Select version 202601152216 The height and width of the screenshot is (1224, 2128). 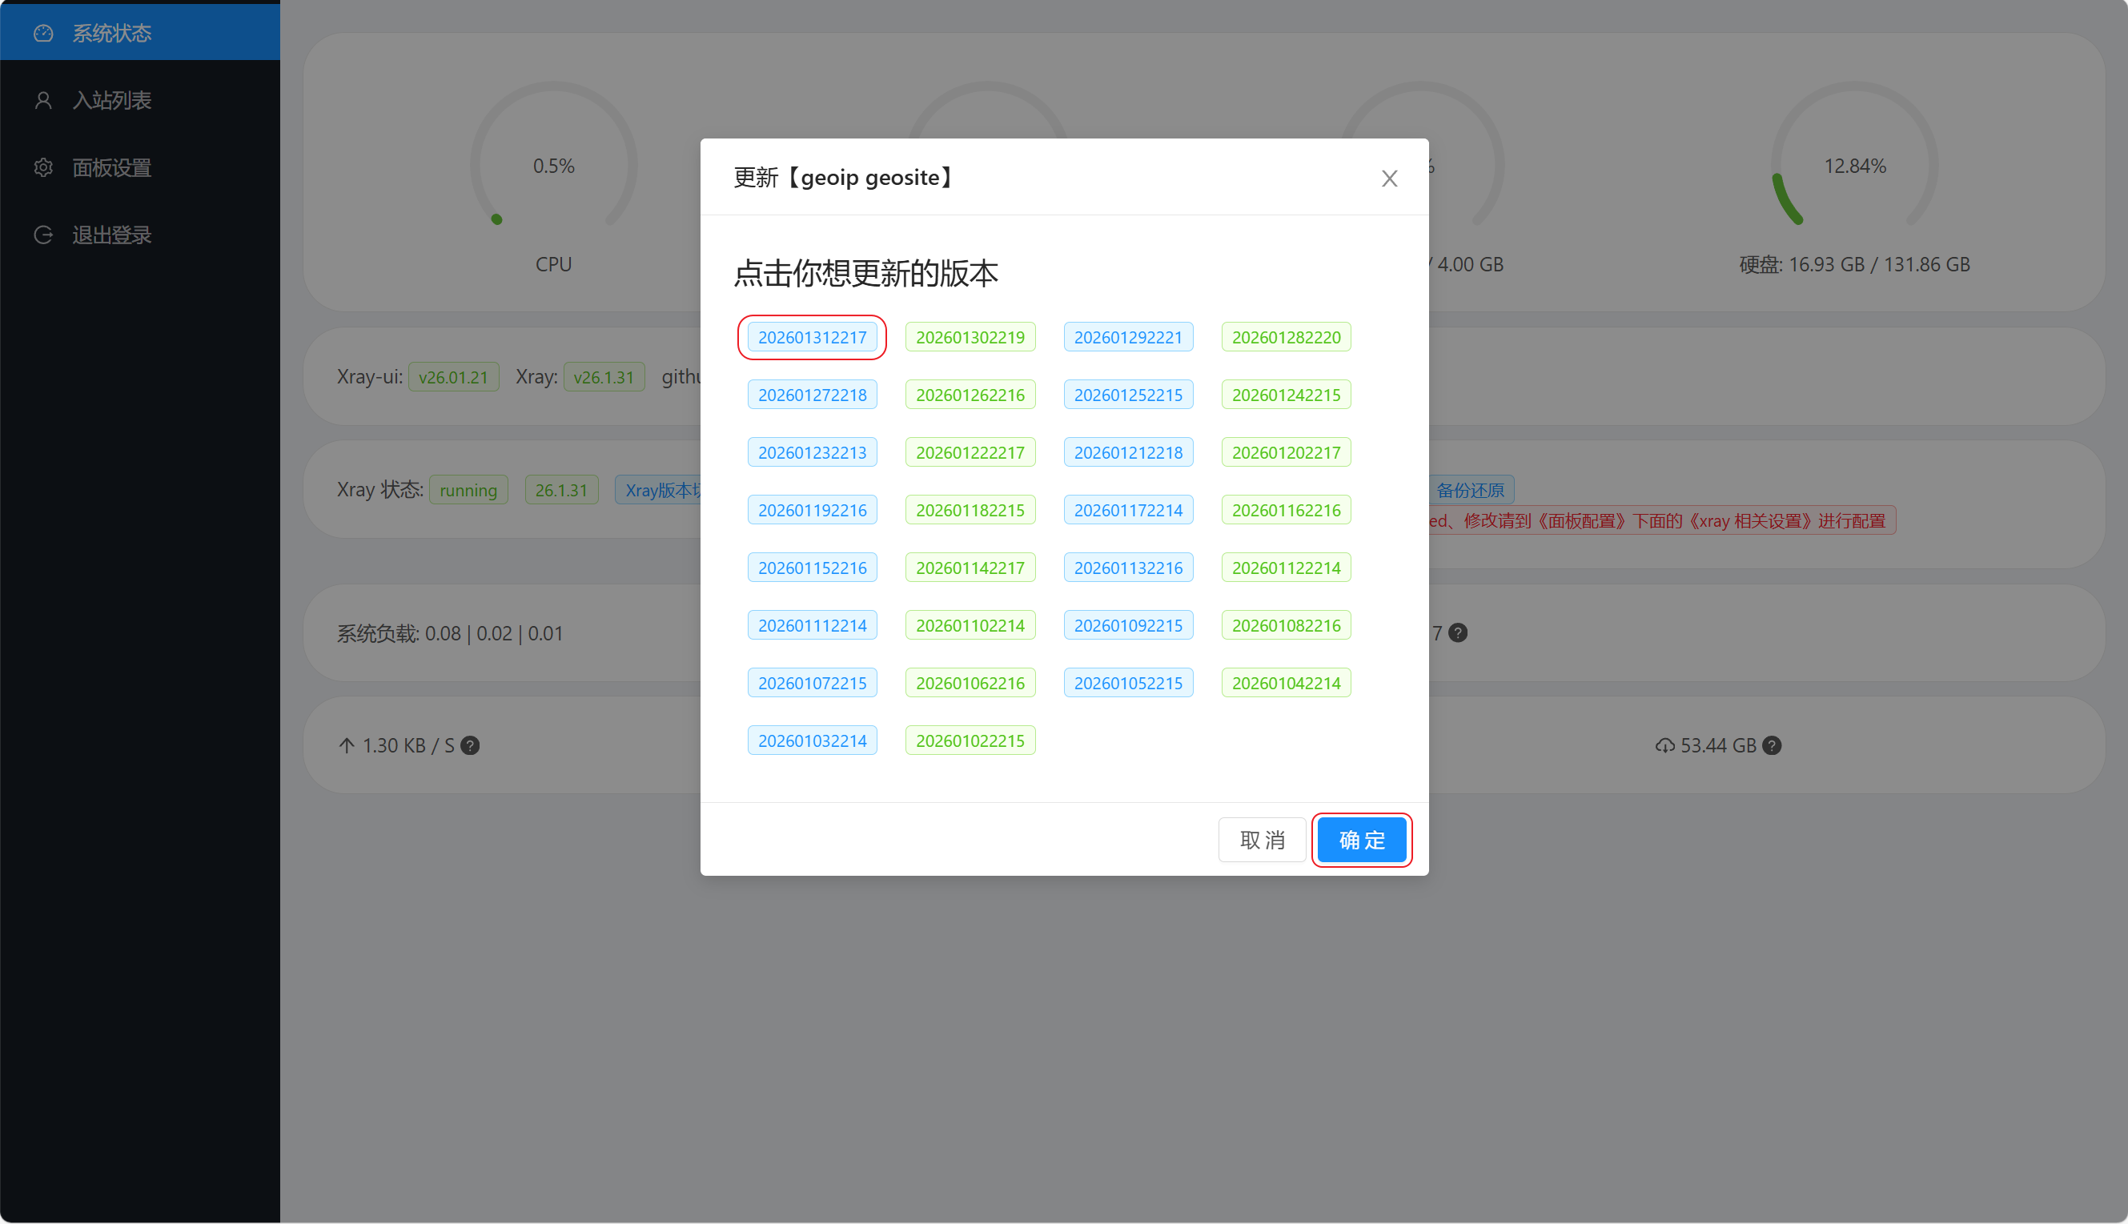click(811, 568)
